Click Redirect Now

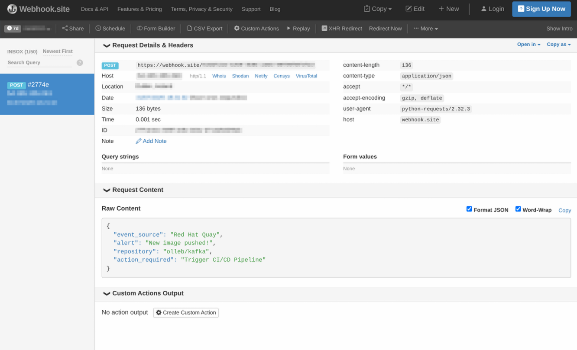point(385,29)
